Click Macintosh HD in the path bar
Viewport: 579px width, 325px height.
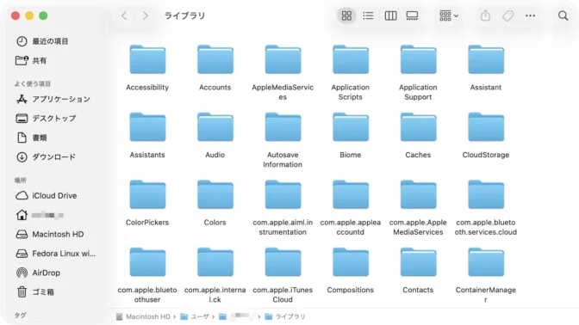coord(143,316)
